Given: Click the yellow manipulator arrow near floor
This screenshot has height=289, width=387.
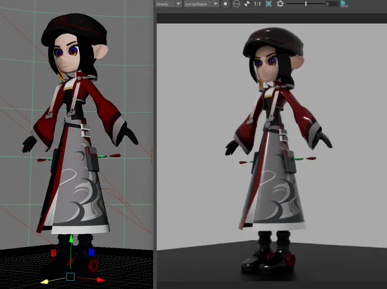Looking at the screenshot, I should click(x=45, y=281).
